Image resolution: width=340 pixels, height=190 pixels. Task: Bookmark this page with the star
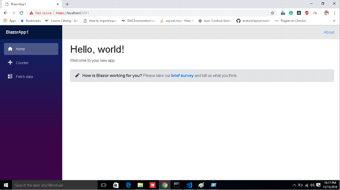[272, 13]
